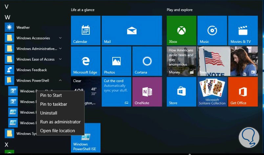264x155 pixels.
Task: Open the Photos tile
Action: pos(116,61)
